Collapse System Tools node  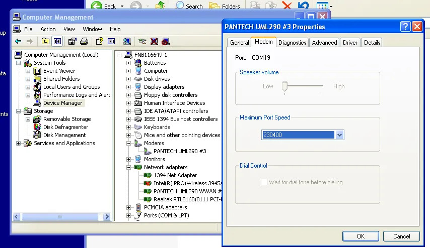pos(18,63)
